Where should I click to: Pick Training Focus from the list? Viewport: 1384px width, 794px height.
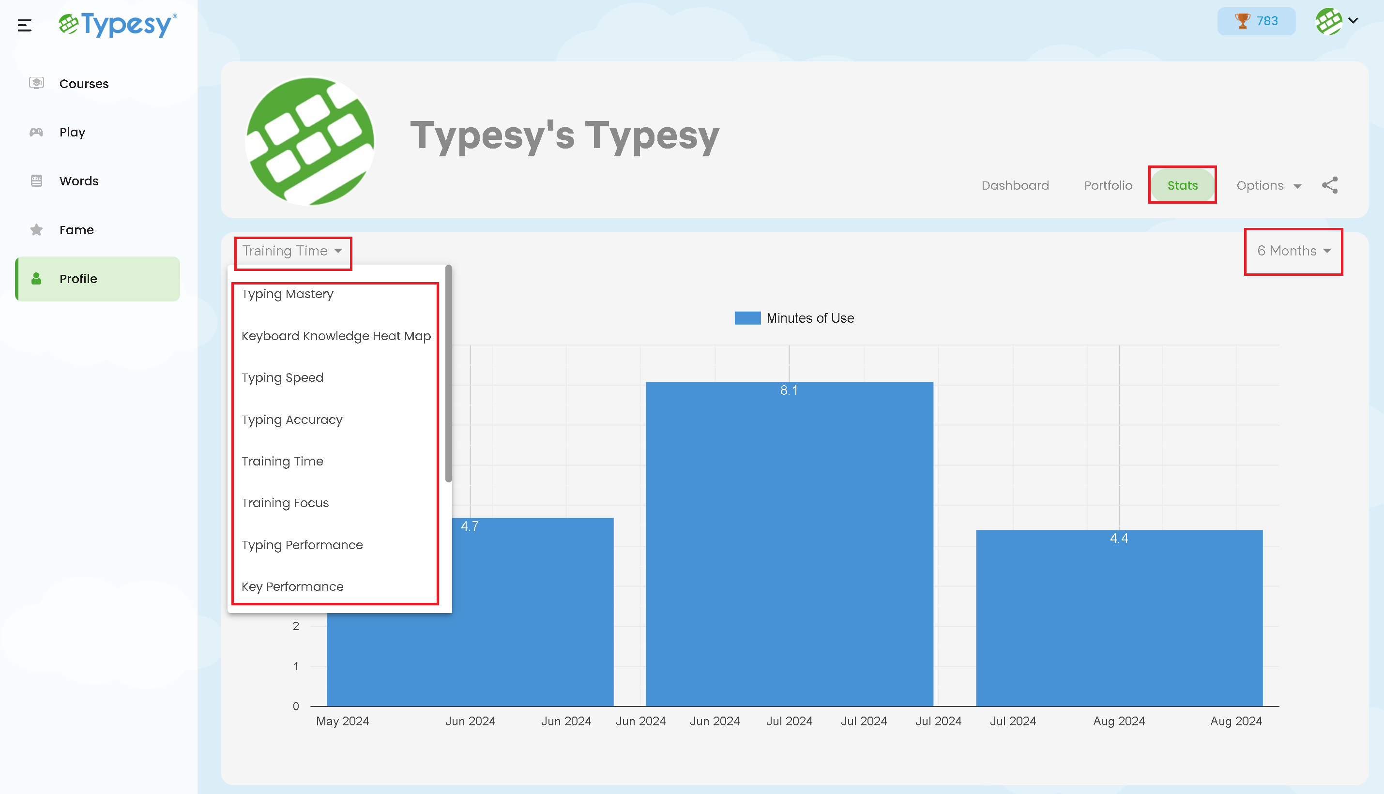coord(339,503)
